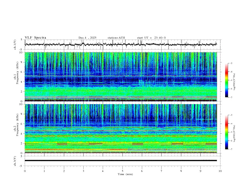The width and height of the screenshot is (248, 192).
Task: Click time-axis tick label "4" below ch.3
Action: 103,171
